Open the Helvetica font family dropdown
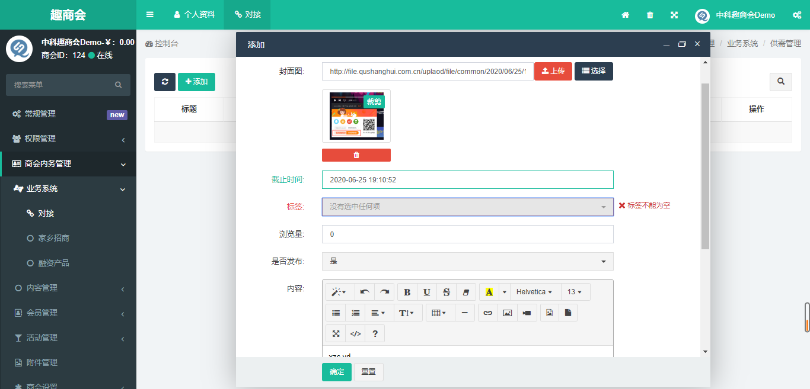 (x=534, y=292)
